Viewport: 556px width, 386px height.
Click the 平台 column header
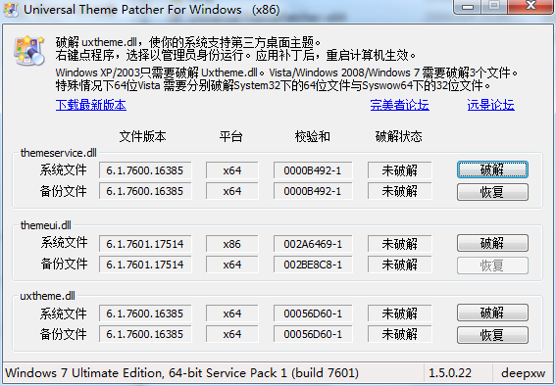[x=230, y=136]
